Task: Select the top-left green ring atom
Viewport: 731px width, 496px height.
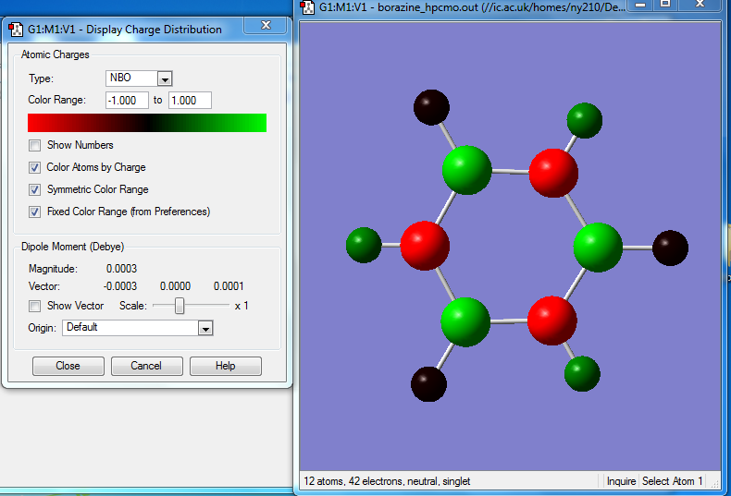Action: click(x=466, y=170)
